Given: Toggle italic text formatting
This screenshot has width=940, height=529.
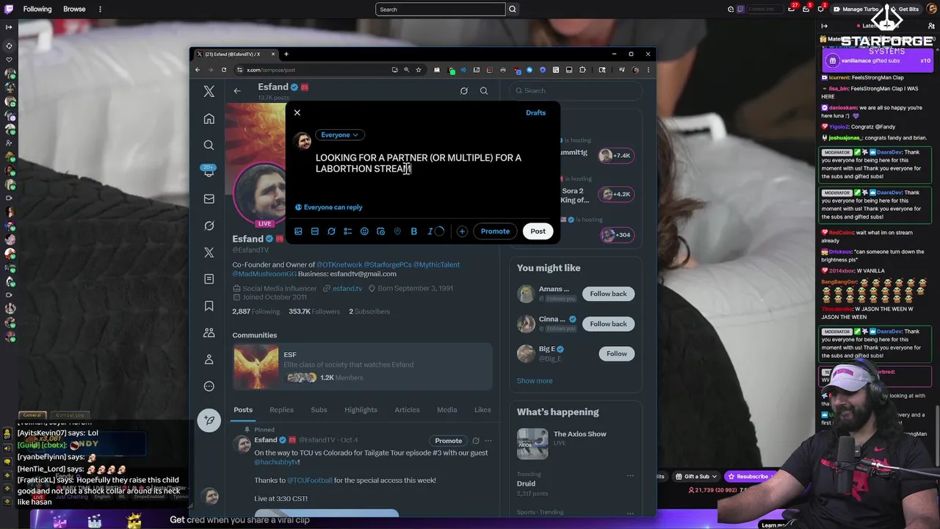Looking at the screenshot, I should [x=430, y=231].
